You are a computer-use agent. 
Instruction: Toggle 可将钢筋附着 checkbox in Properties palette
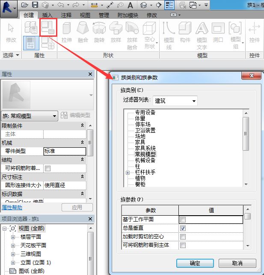47,168
